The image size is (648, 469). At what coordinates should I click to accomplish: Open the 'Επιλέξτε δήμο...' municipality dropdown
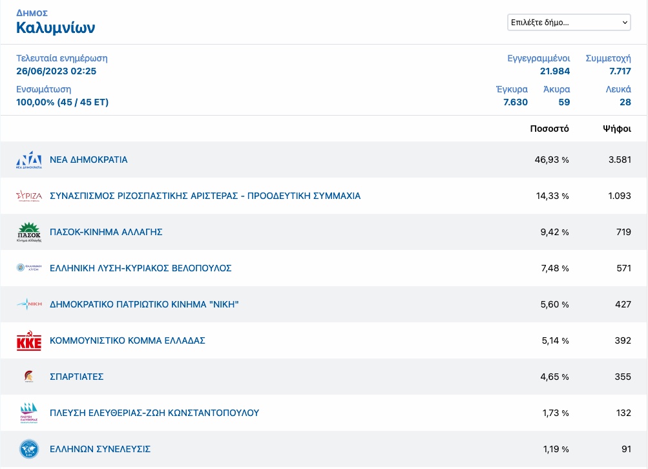(x=569, y=23)
